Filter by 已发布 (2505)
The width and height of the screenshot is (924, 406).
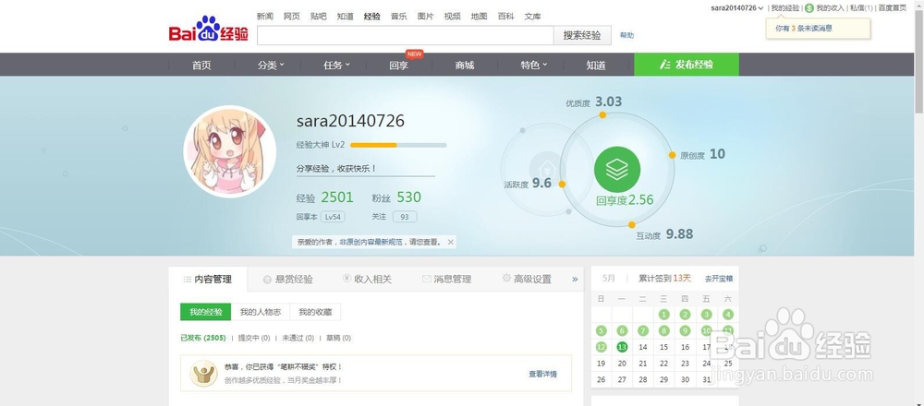tap(202, 339)
